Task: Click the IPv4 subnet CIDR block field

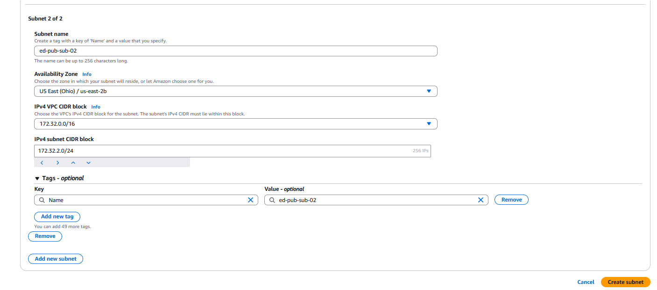Action: [x=233, y=151]
